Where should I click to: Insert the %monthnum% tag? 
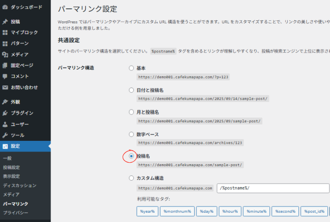[177, 211]
